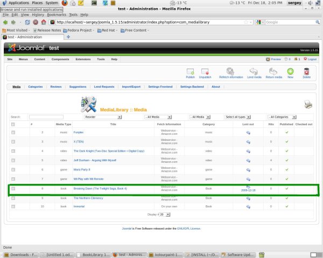
Task: Click the Search input field
Action: click(x=46, y=117)
